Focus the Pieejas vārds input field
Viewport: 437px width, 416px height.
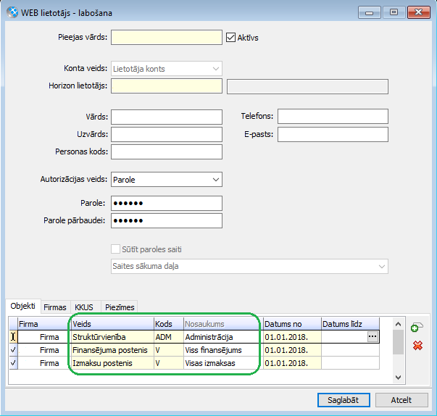click(167, 38)
